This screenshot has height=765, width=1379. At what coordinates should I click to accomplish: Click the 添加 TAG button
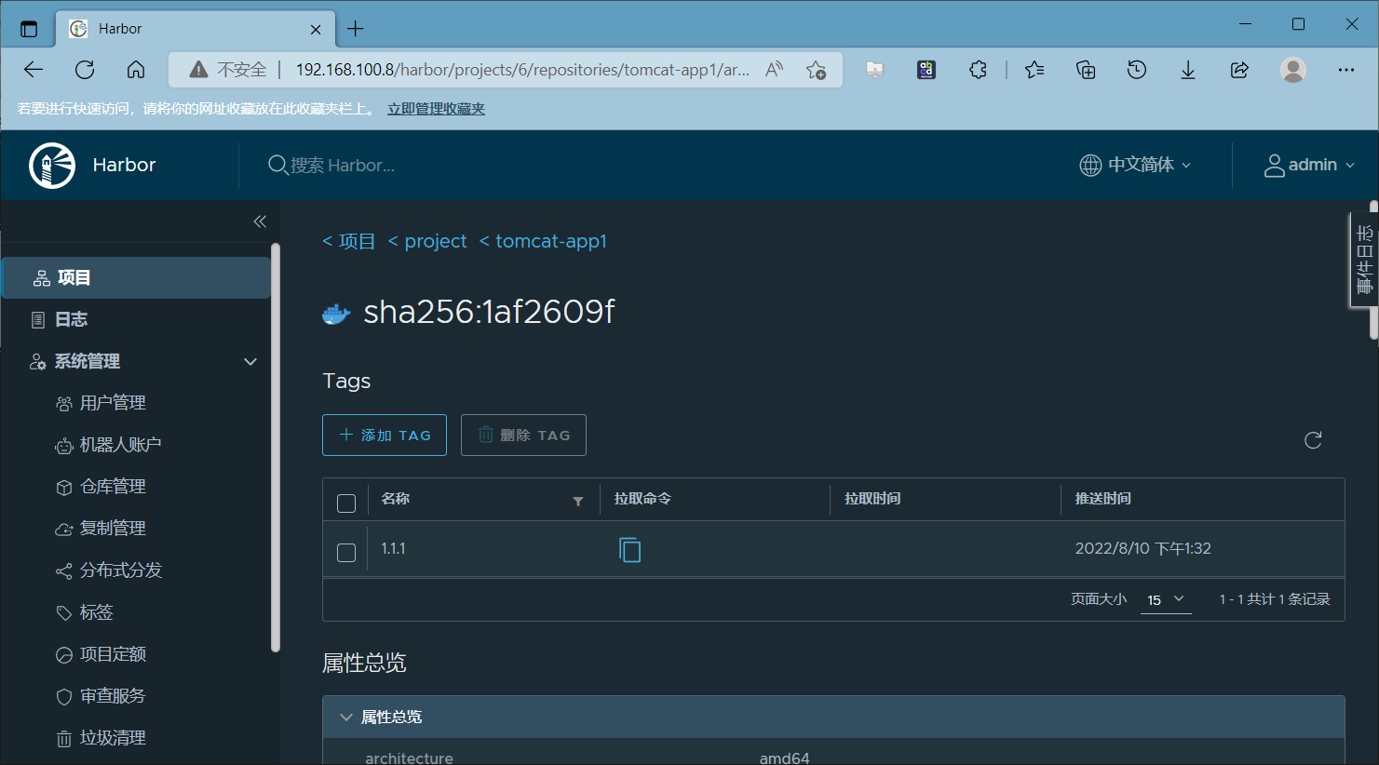pyautogui.click(x=385, y=435)
